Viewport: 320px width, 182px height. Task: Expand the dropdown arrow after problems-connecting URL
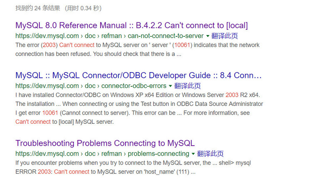193,154
